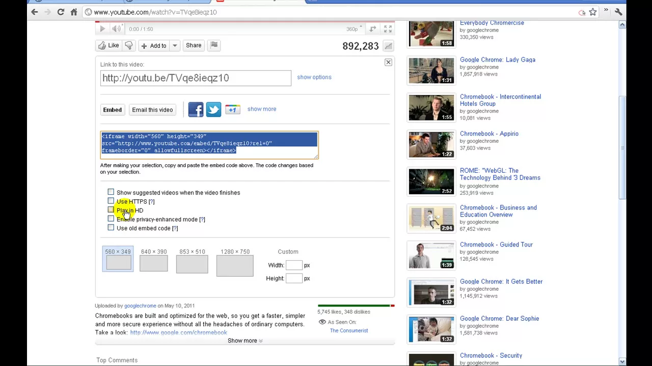
Task: Toggle Show suggested videos checkbox
Action: click(111, 192)
